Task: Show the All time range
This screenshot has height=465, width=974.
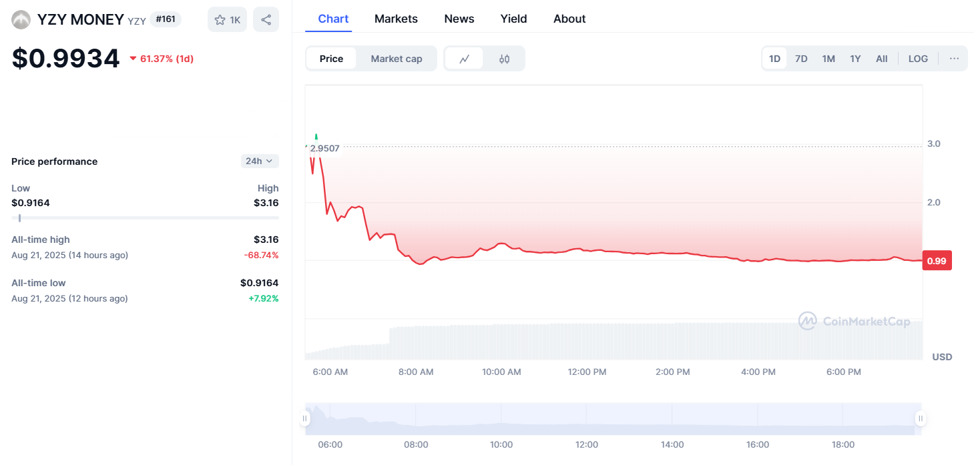Action: click(x=881, y=59)
